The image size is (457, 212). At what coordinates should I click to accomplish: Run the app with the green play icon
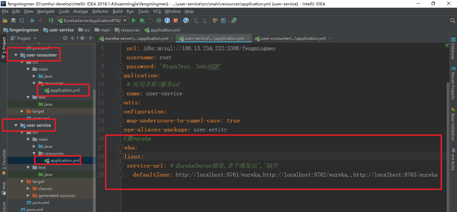[134, 20]
